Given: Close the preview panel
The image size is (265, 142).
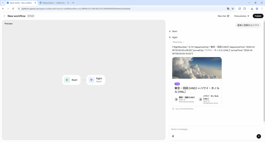Looking at the screenshot, I should pyautogui.click(x=241, y=16).
